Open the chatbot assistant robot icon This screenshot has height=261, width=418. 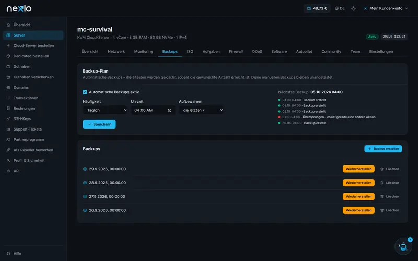click(x=403, y=246)
